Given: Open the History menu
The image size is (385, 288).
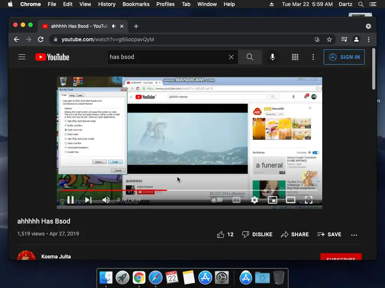Looking at the screenshot, I should point(107,4).
